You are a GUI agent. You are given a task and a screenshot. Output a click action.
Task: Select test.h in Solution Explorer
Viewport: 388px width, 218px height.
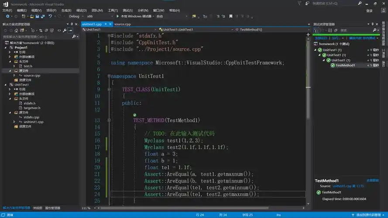(x=28, y=66)
